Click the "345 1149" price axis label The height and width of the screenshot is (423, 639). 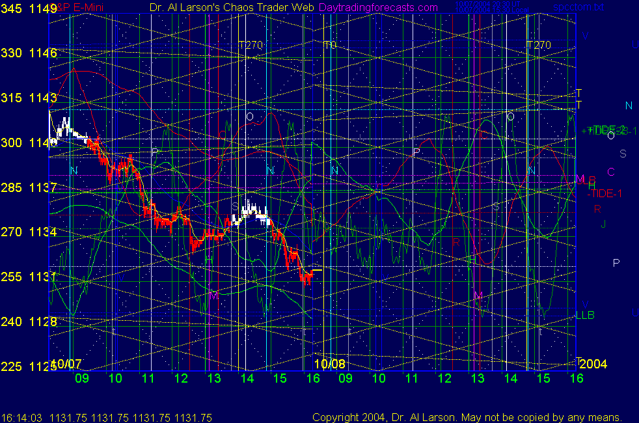[29, 8]
